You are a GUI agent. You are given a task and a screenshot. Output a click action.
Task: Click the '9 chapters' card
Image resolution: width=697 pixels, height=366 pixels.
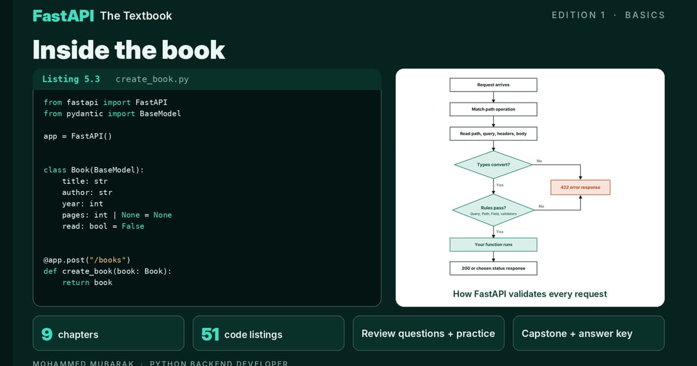108,334
